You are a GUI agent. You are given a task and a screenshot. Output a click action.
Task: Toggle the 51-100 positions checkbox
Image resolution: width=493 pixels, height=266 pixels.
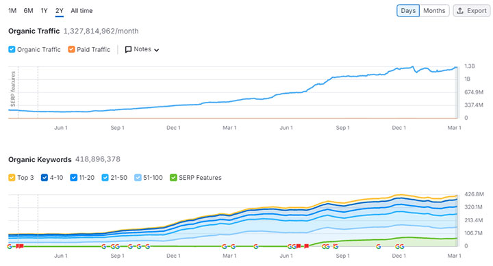tap(138, 178)
